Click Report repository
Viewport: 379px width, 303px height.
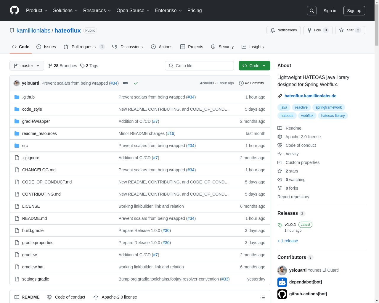point(293,197)
